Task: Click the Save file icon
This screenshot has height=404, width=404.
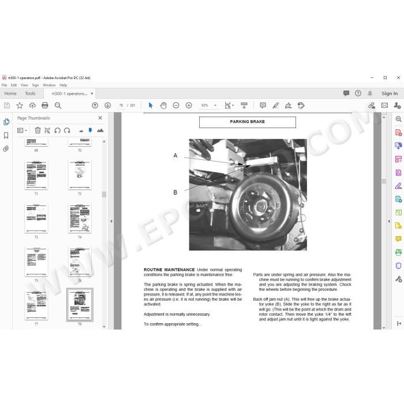Action: coord(7,106)
